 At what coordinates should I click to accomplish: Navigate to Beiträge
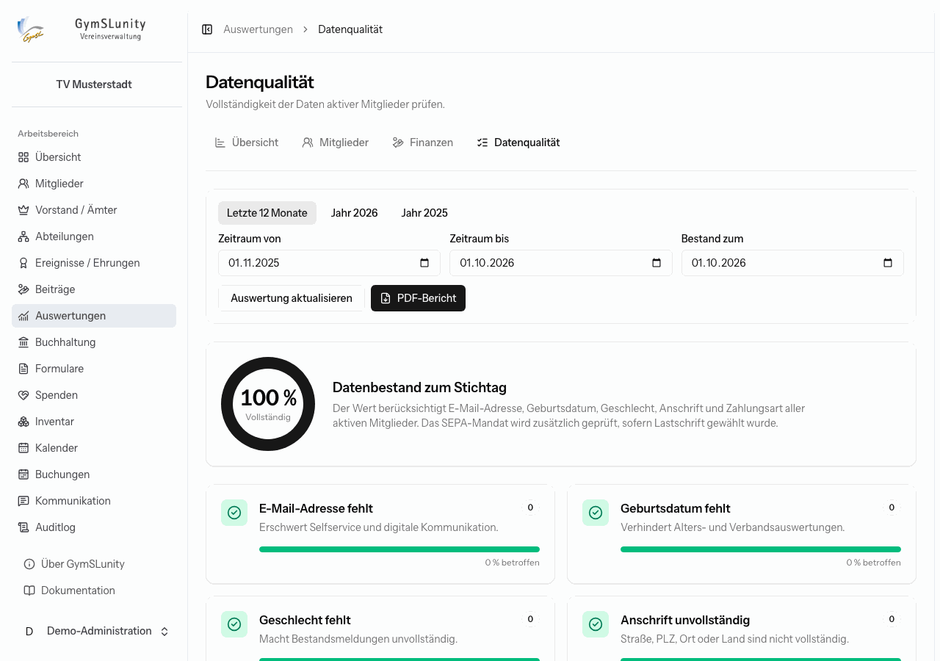[x=94, y=289]
